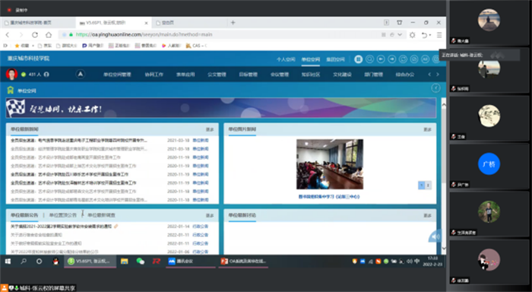The width and height of the screenshot is (532, 292).
Task: Reload the page with the browser refresh button
Action: click(x=35, y=35)
